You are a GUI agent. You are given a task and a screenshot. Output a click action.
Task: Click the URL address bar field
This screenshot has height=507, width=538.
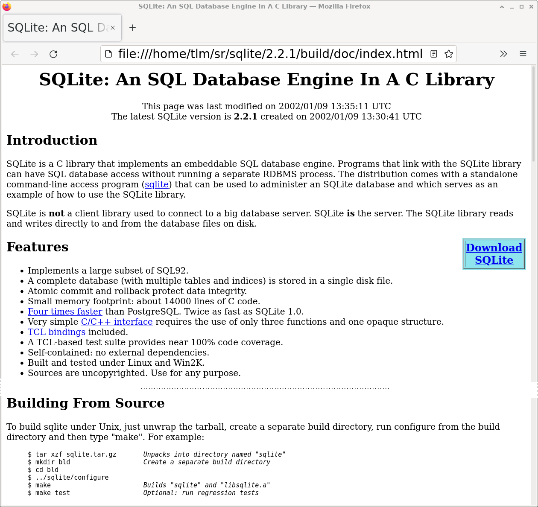point(270,54)
